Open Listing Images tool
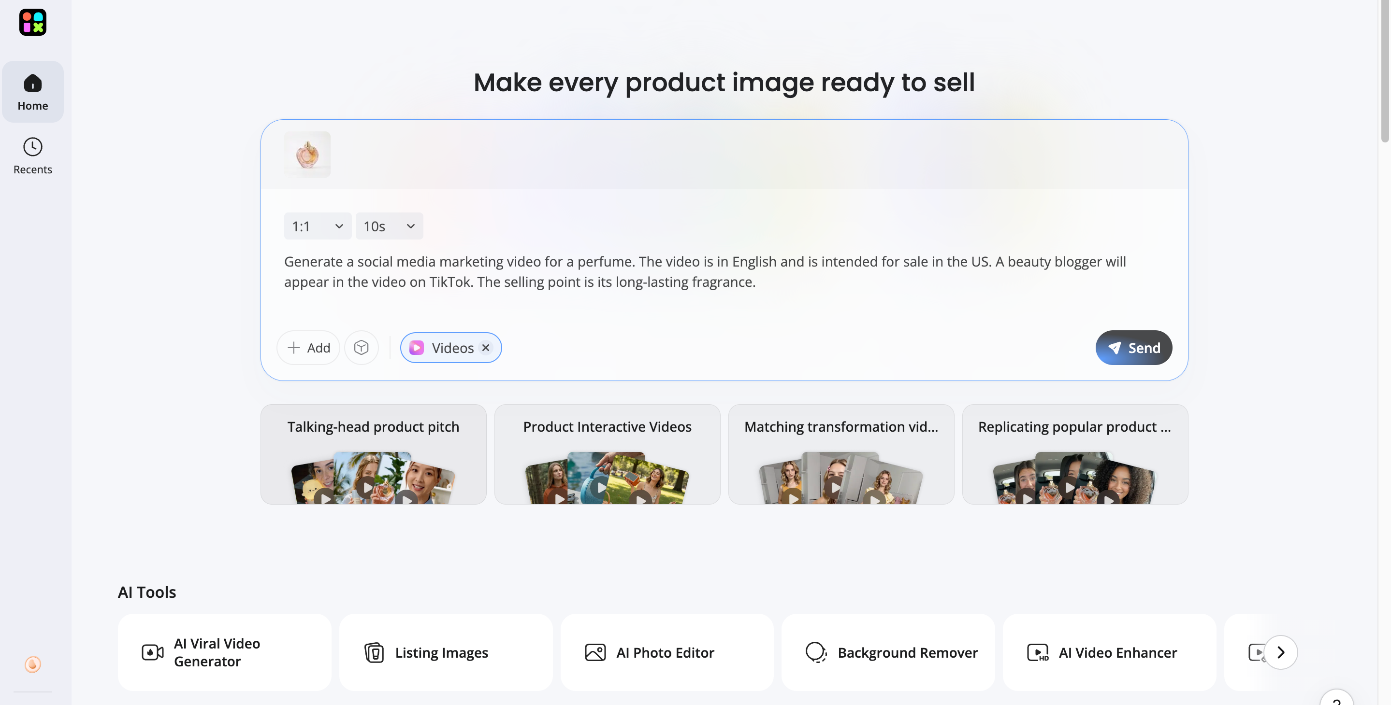1391x705 pixels. (x=446, y=652)
